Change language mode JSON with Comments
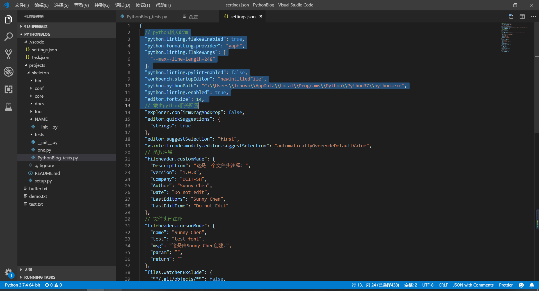539x291 pixels. (x=473, y=285)
